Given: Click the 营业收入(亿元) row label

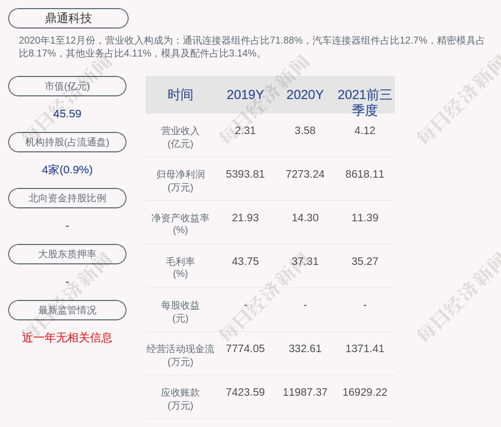Looking at the screenshot, I should point(180,137).
